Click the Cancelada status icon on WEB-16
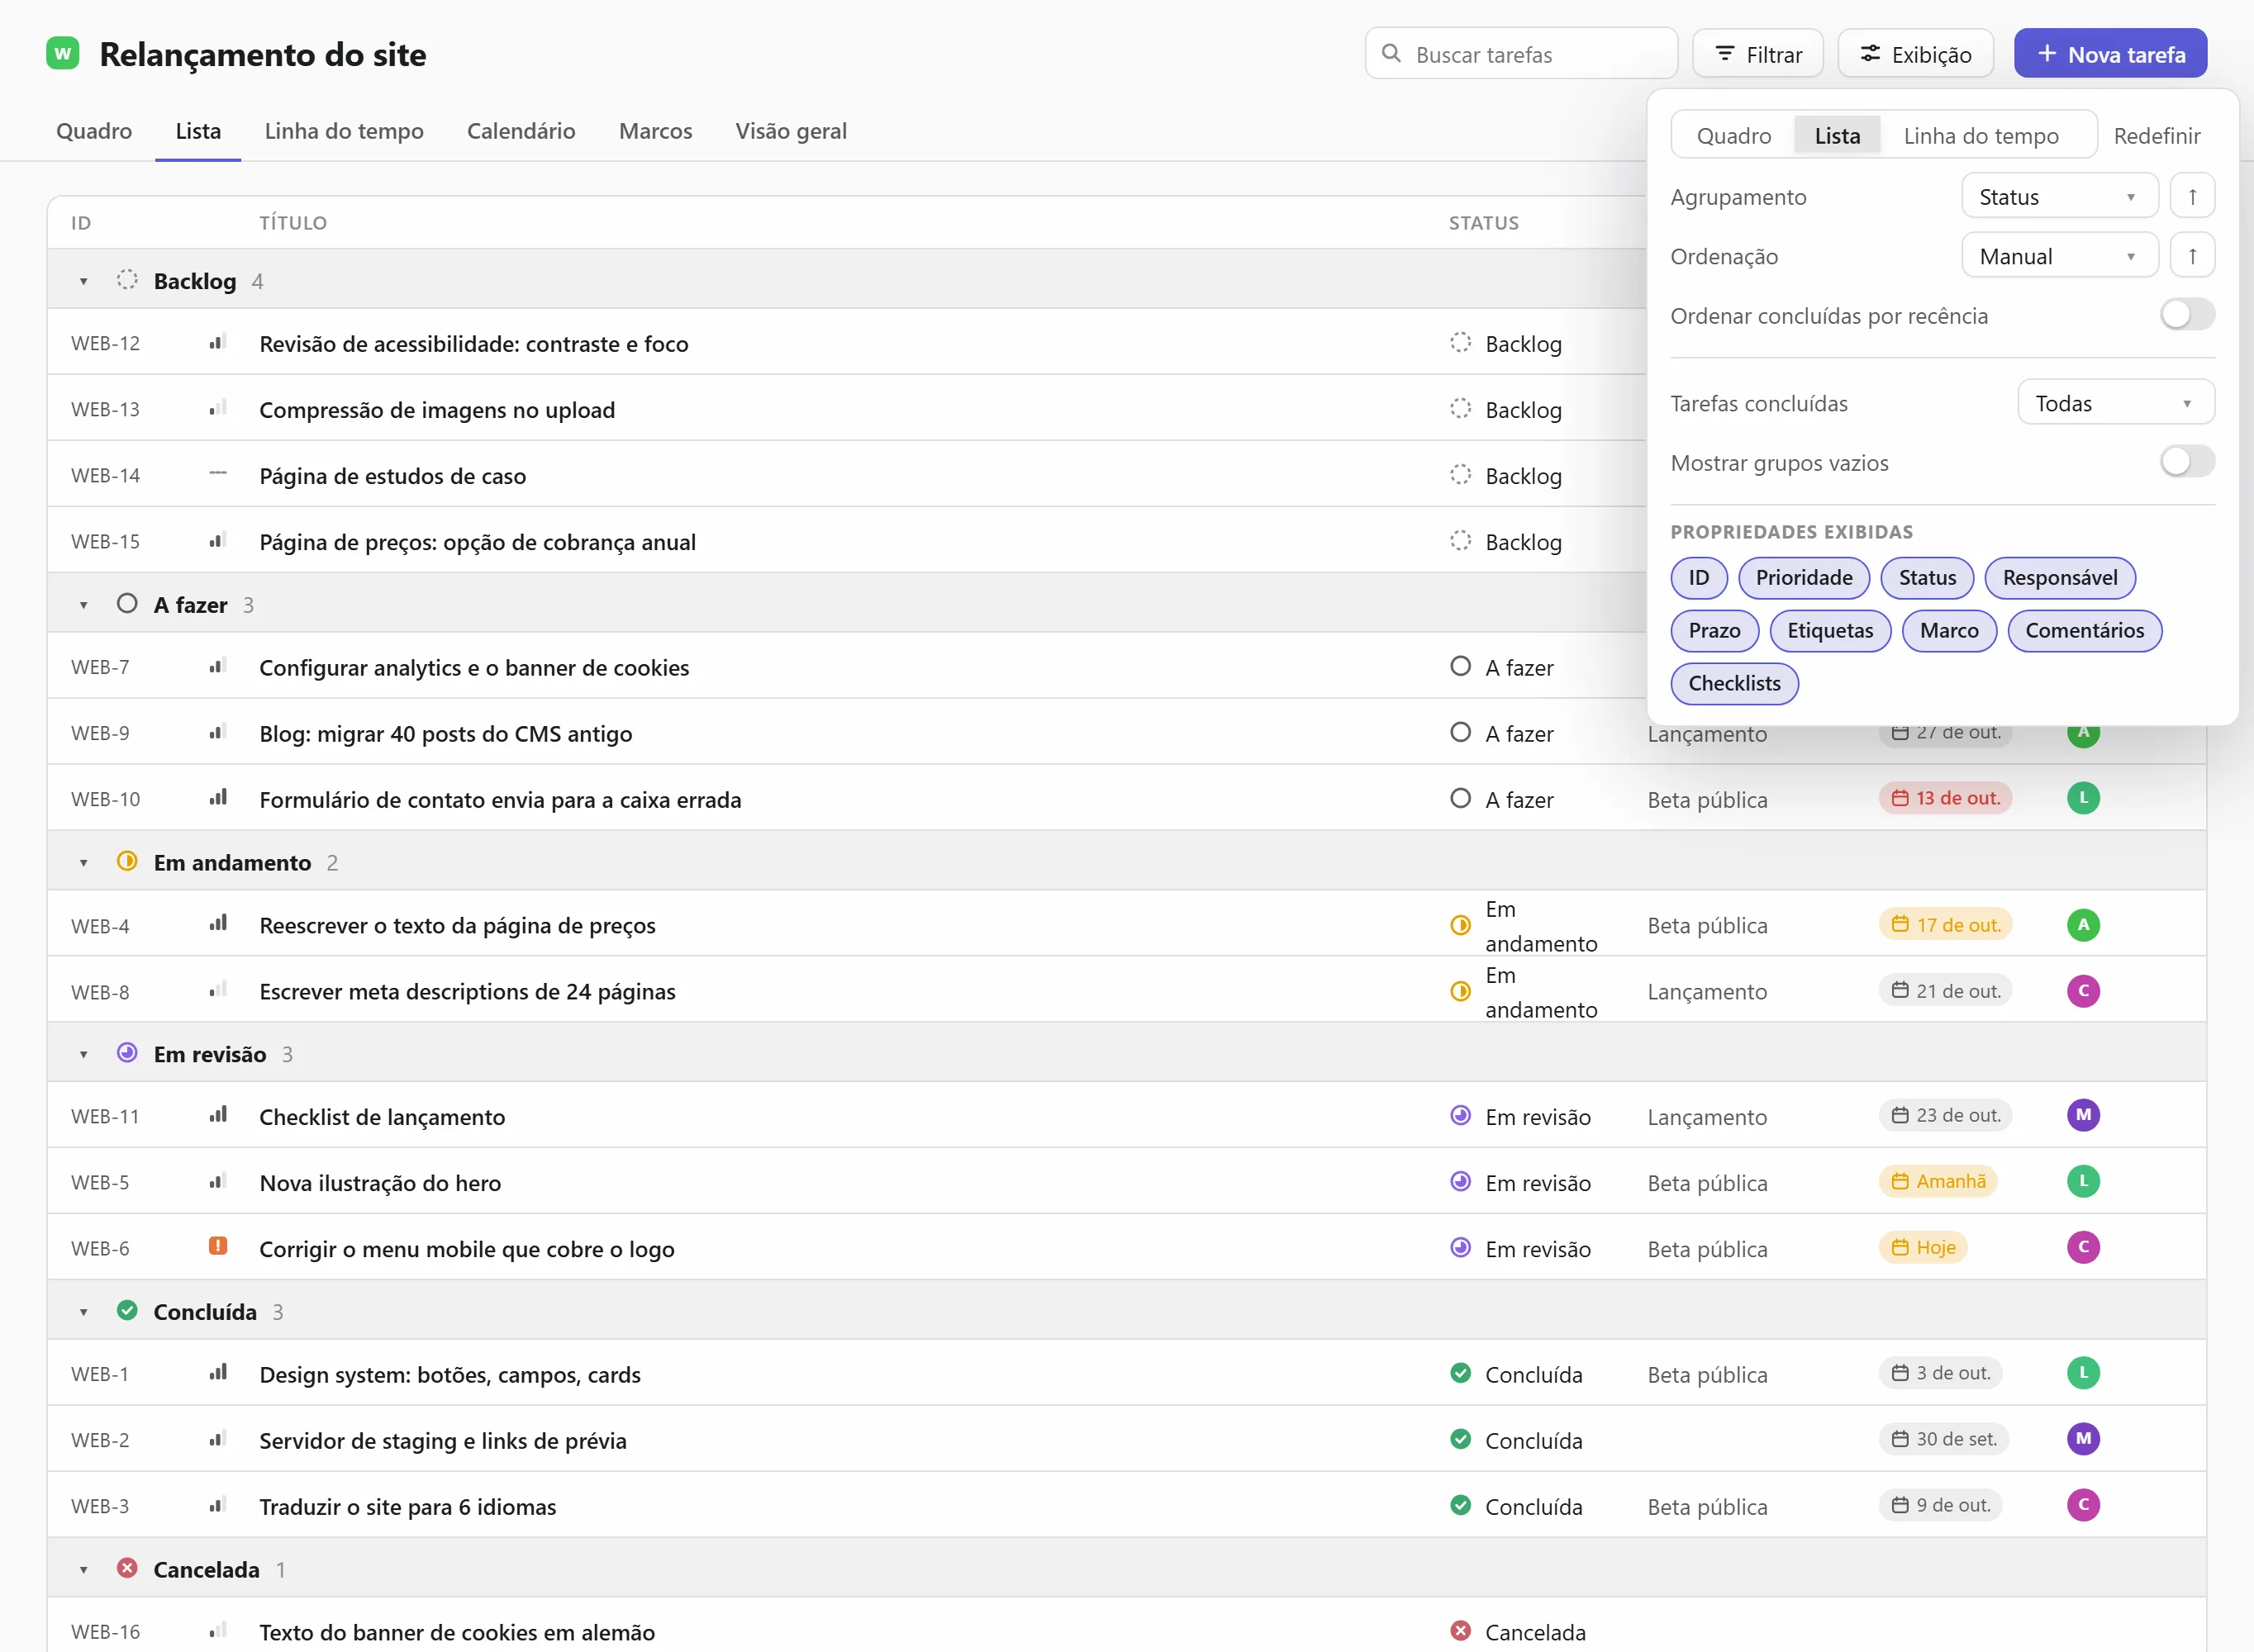This screenshot has width=2254, height=1652. pyautogui.click(x=1460, y=1631)
